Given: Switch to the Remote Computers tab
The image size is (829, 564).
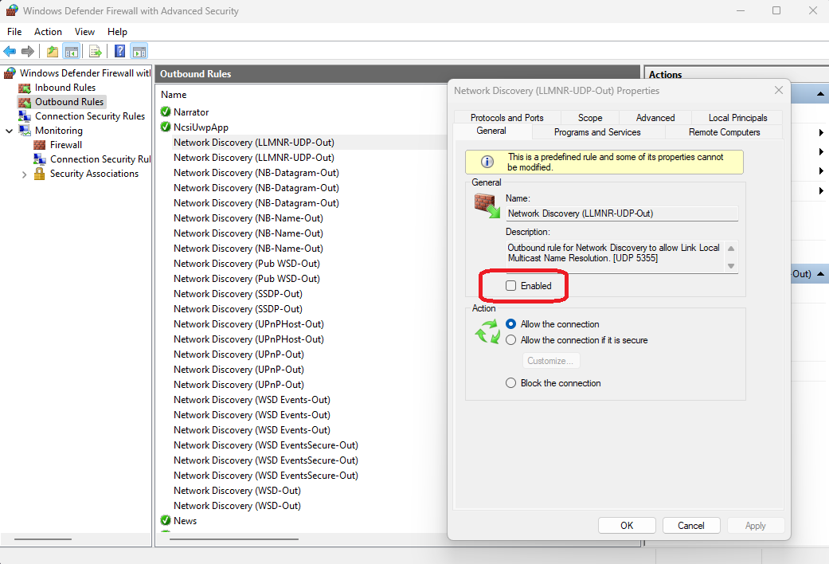Looking at the screenshot, I should click(725, 132).
